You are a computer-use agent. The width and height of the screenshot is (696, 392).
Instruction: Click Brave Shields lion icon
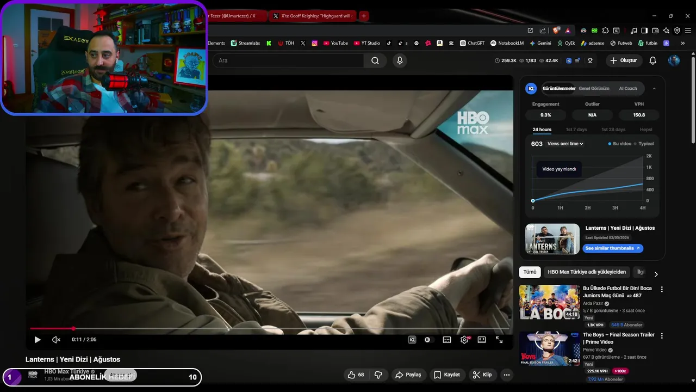coord(556,30)
